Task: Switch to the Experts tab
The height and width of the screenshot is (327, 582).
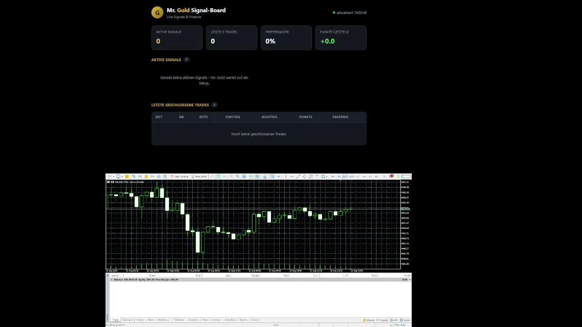Action: click(243, 320)
